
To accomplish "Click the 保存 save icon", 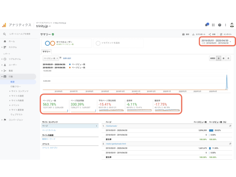I will click(183, 34).
